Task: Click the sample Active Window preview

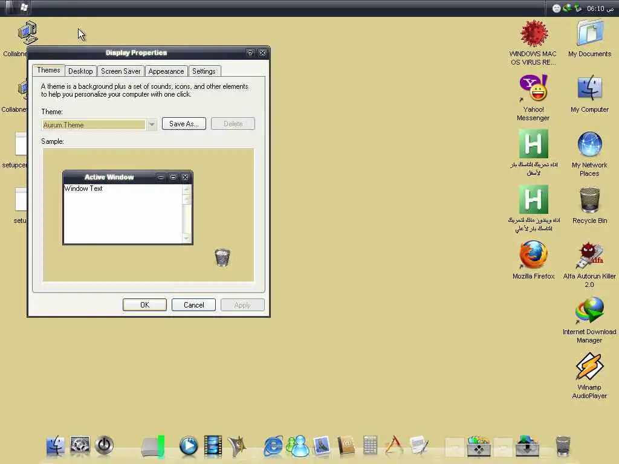Action: tap(128, 208)
